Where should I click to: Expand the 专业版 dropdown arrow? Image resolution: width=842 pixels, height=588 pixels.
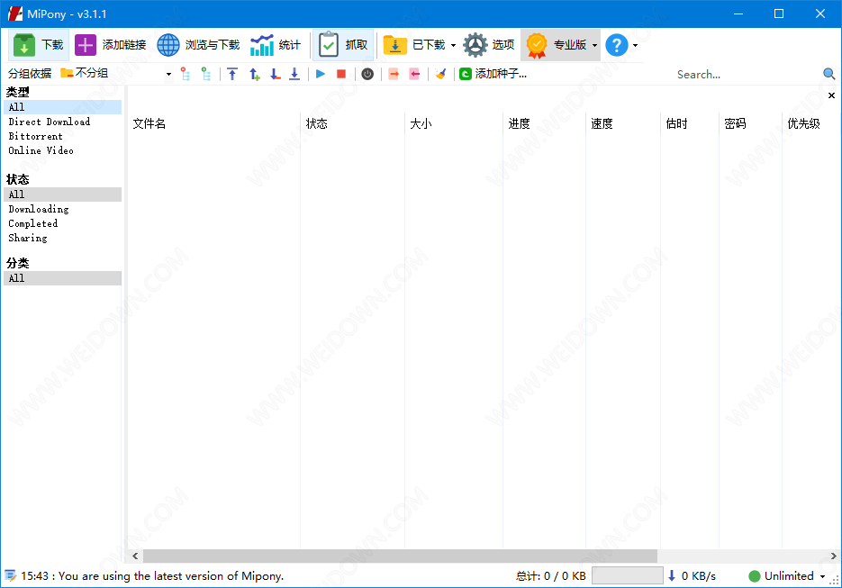click(594, 46)
